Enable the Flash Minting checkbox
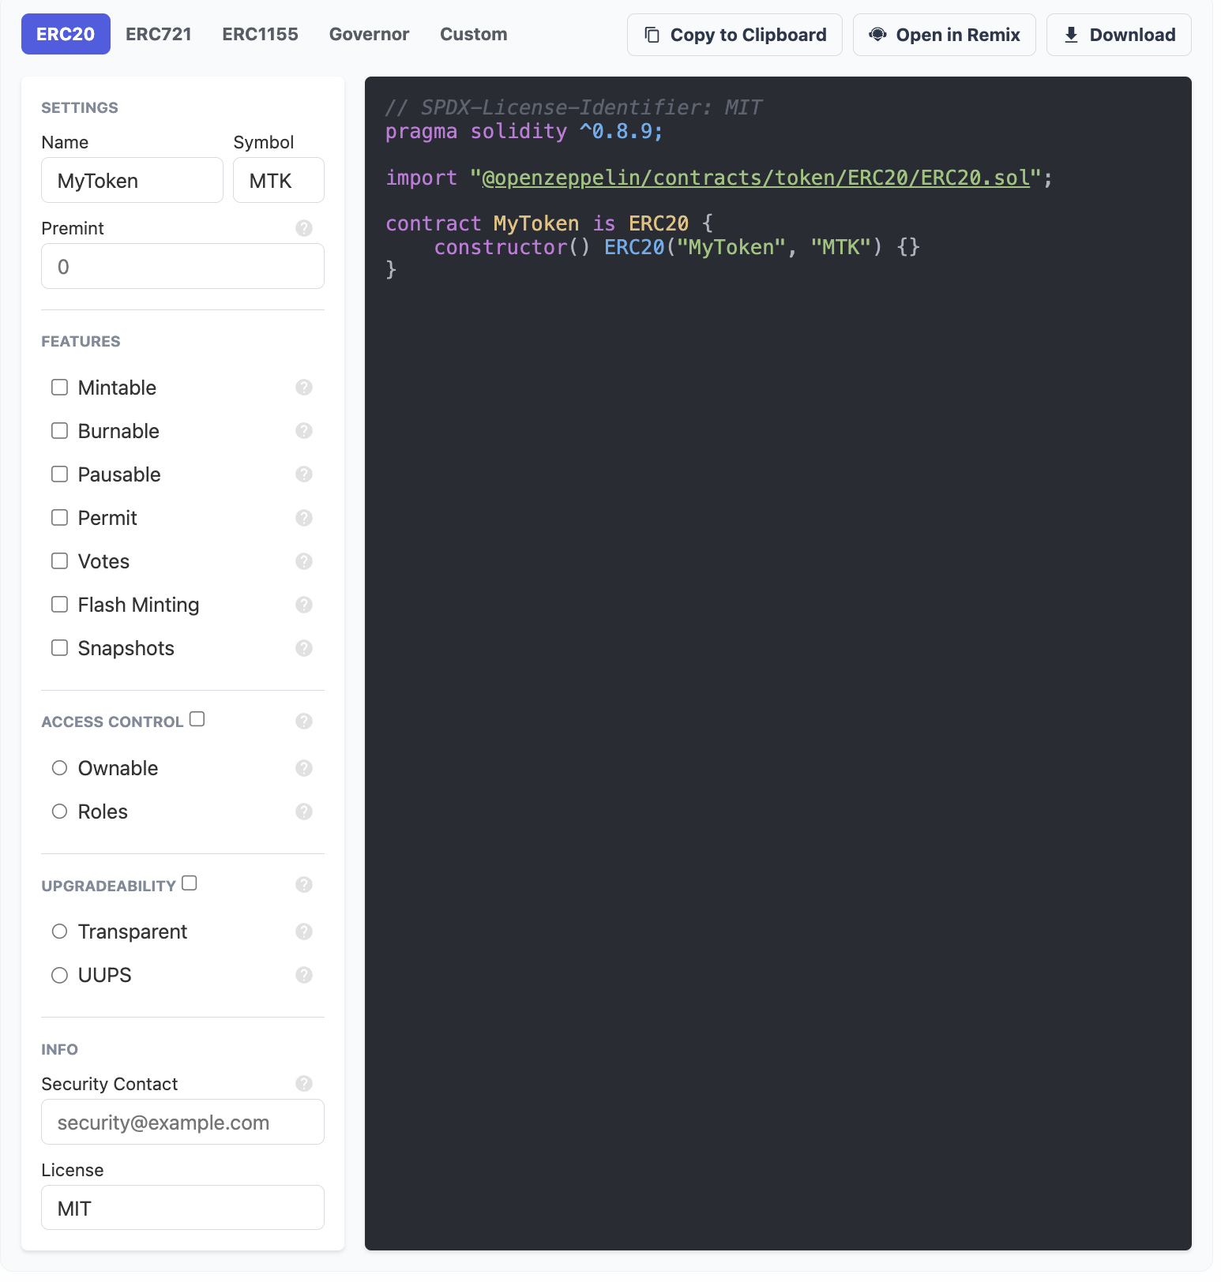Viewport: 1221px width, 1282px height. click(59, 605)
